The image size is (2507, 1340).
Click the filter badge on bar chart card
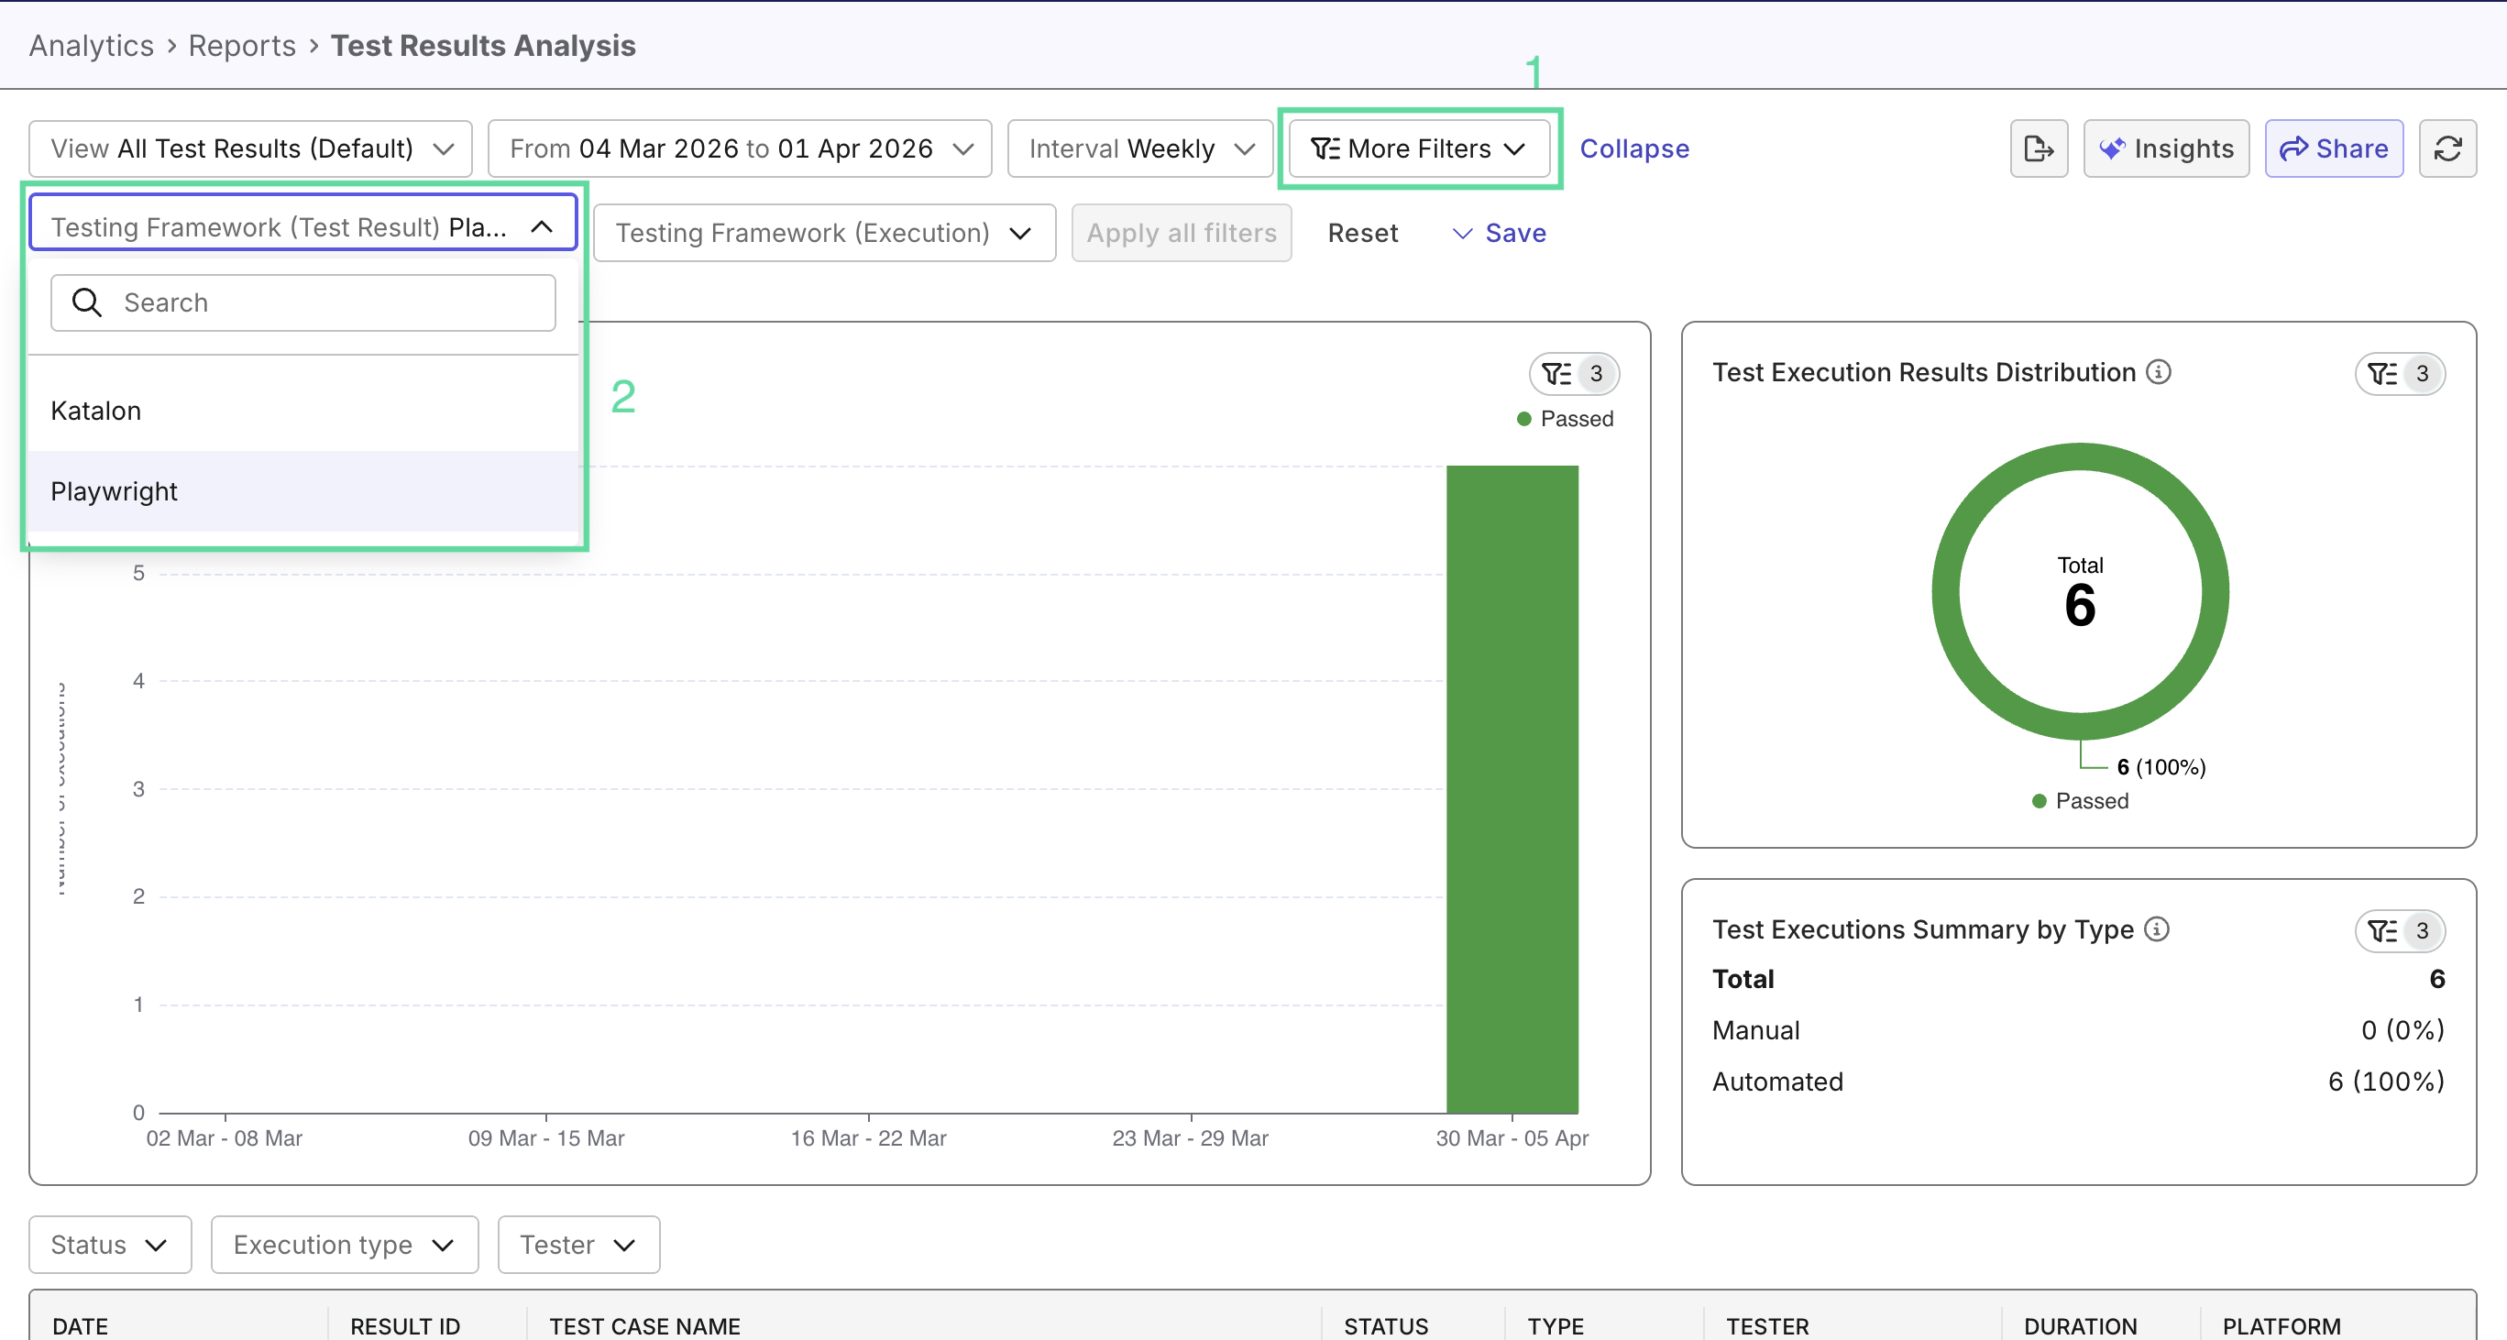(x=1574, y=374)
